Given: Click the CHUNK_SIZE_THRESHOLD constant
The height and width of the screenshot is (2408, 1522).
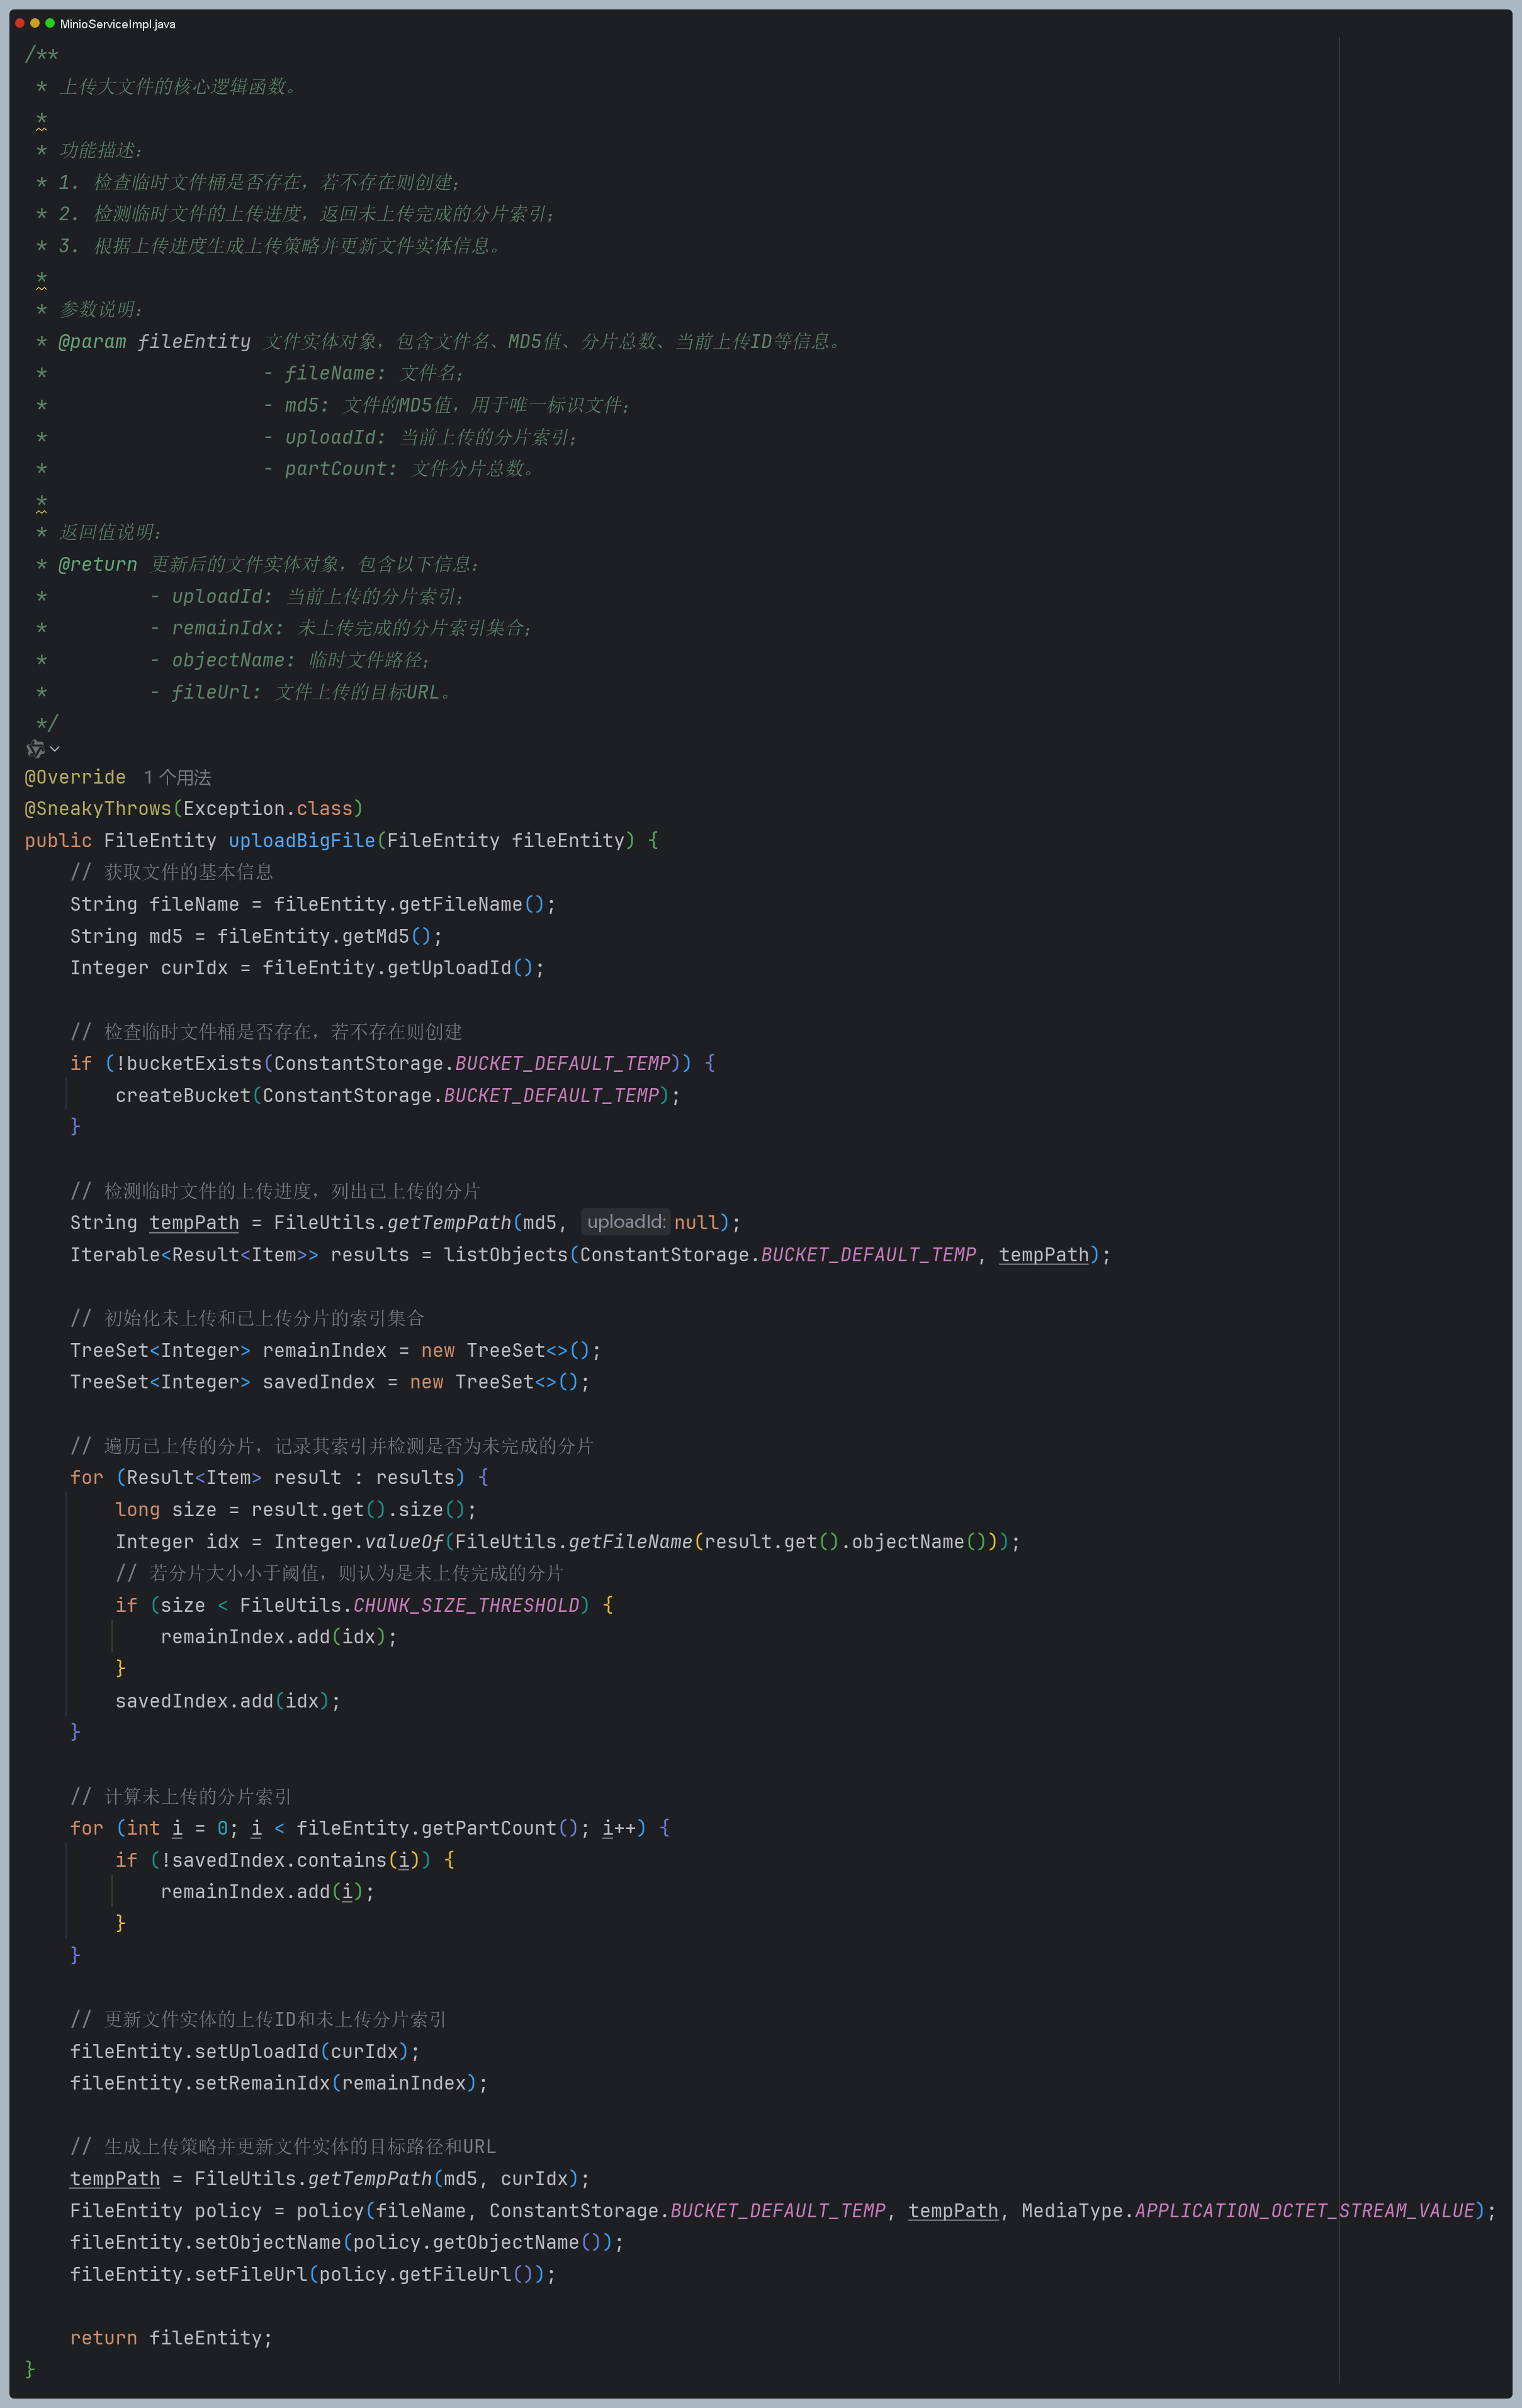Looking at the screenshot, I should click(466, 1605).
